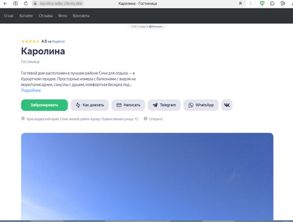Click the star rating icons

coord(31,41)
